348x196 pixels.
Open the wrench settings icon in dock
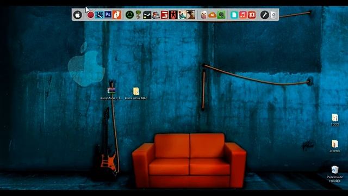[x=265, y=15]
